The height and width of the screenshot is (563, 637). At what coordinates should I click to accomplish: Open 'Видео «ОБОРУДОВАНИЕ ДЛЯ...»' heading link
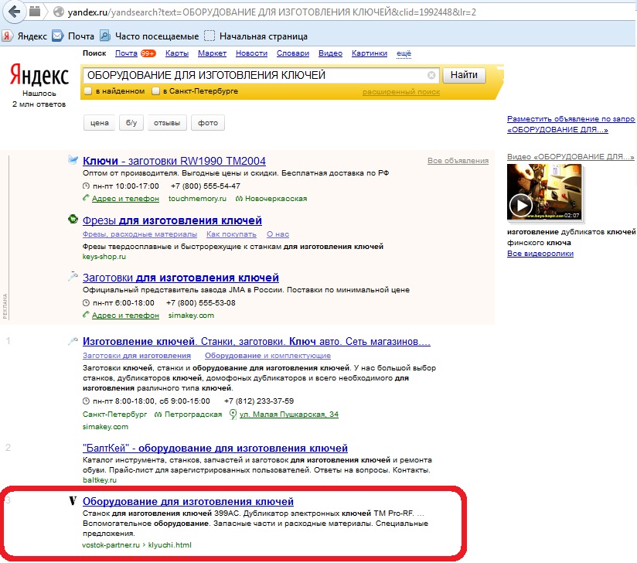tap(571, 157)
